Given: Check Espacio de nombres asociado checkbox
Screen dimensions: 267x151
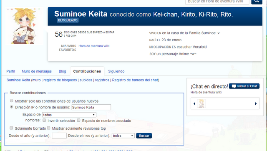Looking at the screenshot, I should pyautogui.click(x=78, y=120).
